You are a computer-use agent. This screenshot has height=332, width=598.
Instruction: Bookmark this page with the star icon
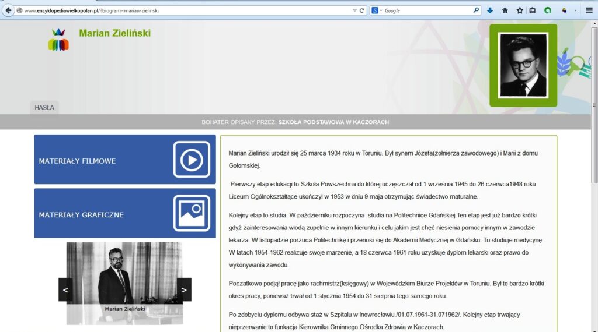tap(519, 10)
